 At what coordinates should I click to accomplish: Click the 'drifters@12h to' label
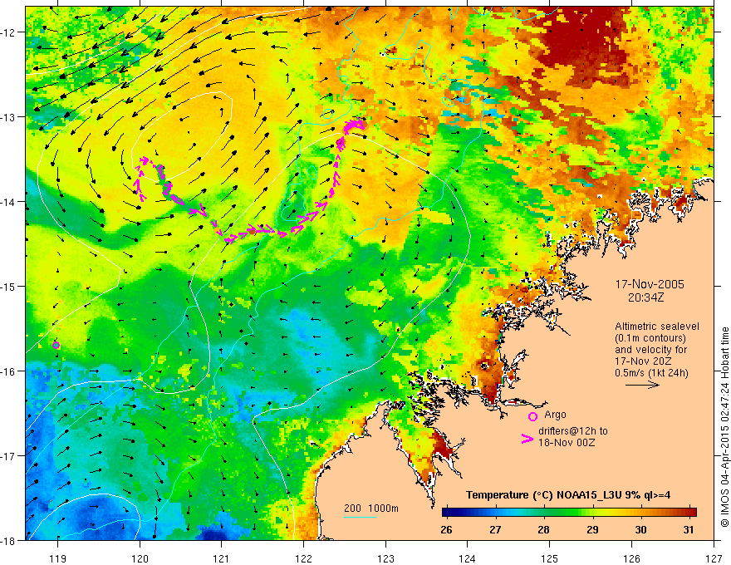(573, 431)
